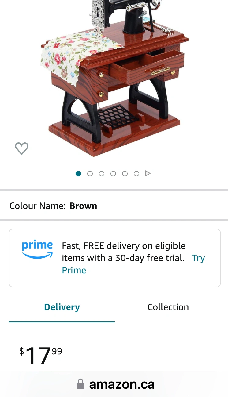Switch to the Delivery tab
Viewport: 228px width, 397px height.
point(62,307)
